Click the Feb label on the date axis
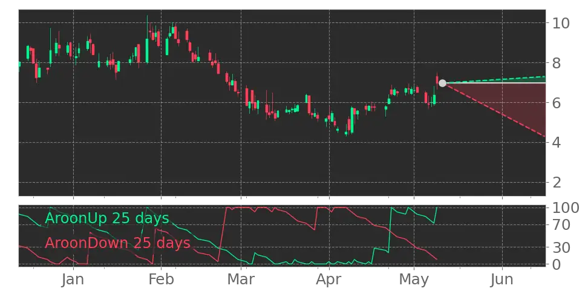 (162, 279)
